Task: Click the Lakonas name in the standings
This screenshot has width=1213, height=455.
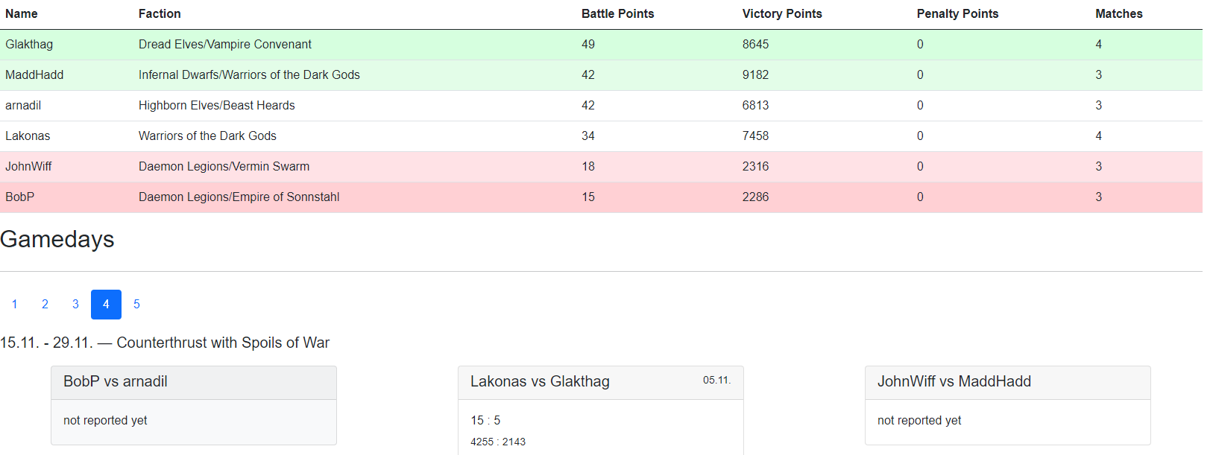Action: point(28,136)
